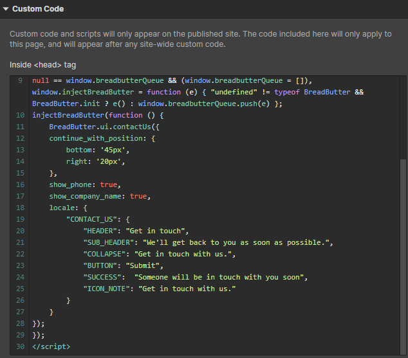Click the "COLLAPSE" string line
The width and height of the screenshot is (408, 358).
pos(159,254)
